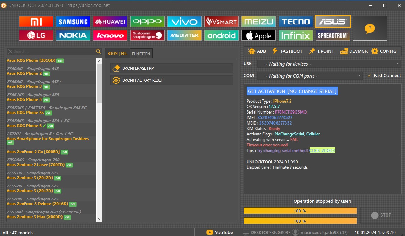Image resolution: width=405 pixels, height=236 pixels.
Task: Clear search with the X icon
Action: coord(10,51)
